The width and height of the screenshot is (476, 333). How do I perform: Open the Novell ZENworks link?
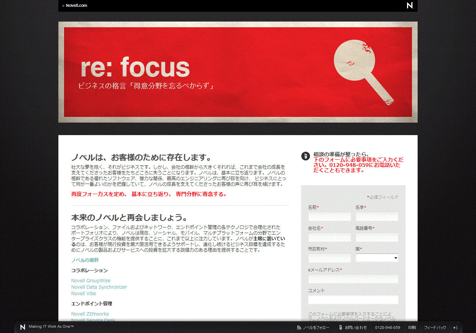coord(90,314)
